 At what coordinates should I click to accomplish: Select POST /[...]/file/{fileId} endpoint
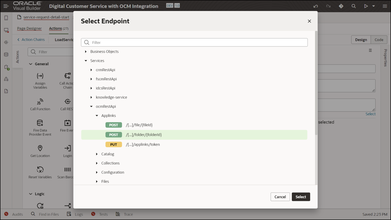[194, 125]
